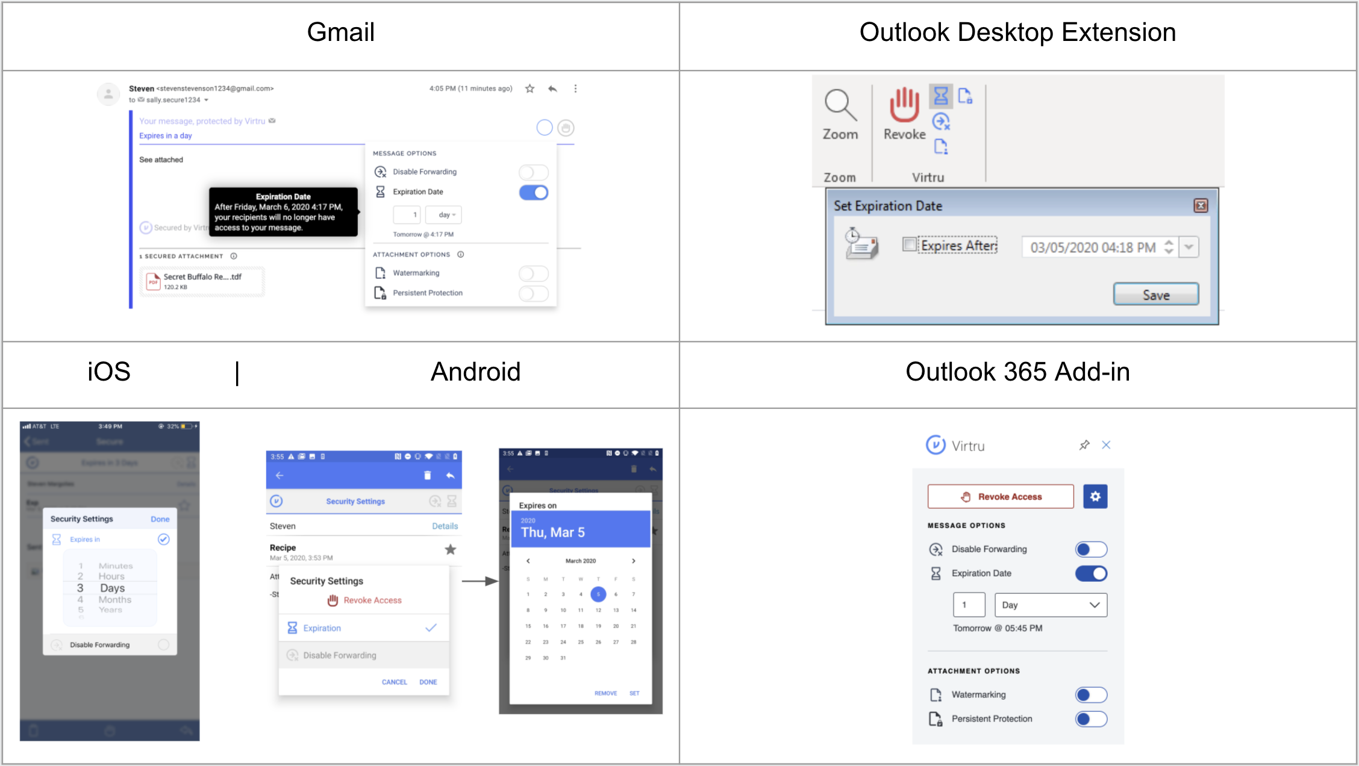Image resolution: width=1359 pixels, height=766 pixels.
Task: Click Save in Set Expiration Date dialog
Action: (x=1155, y=294)
